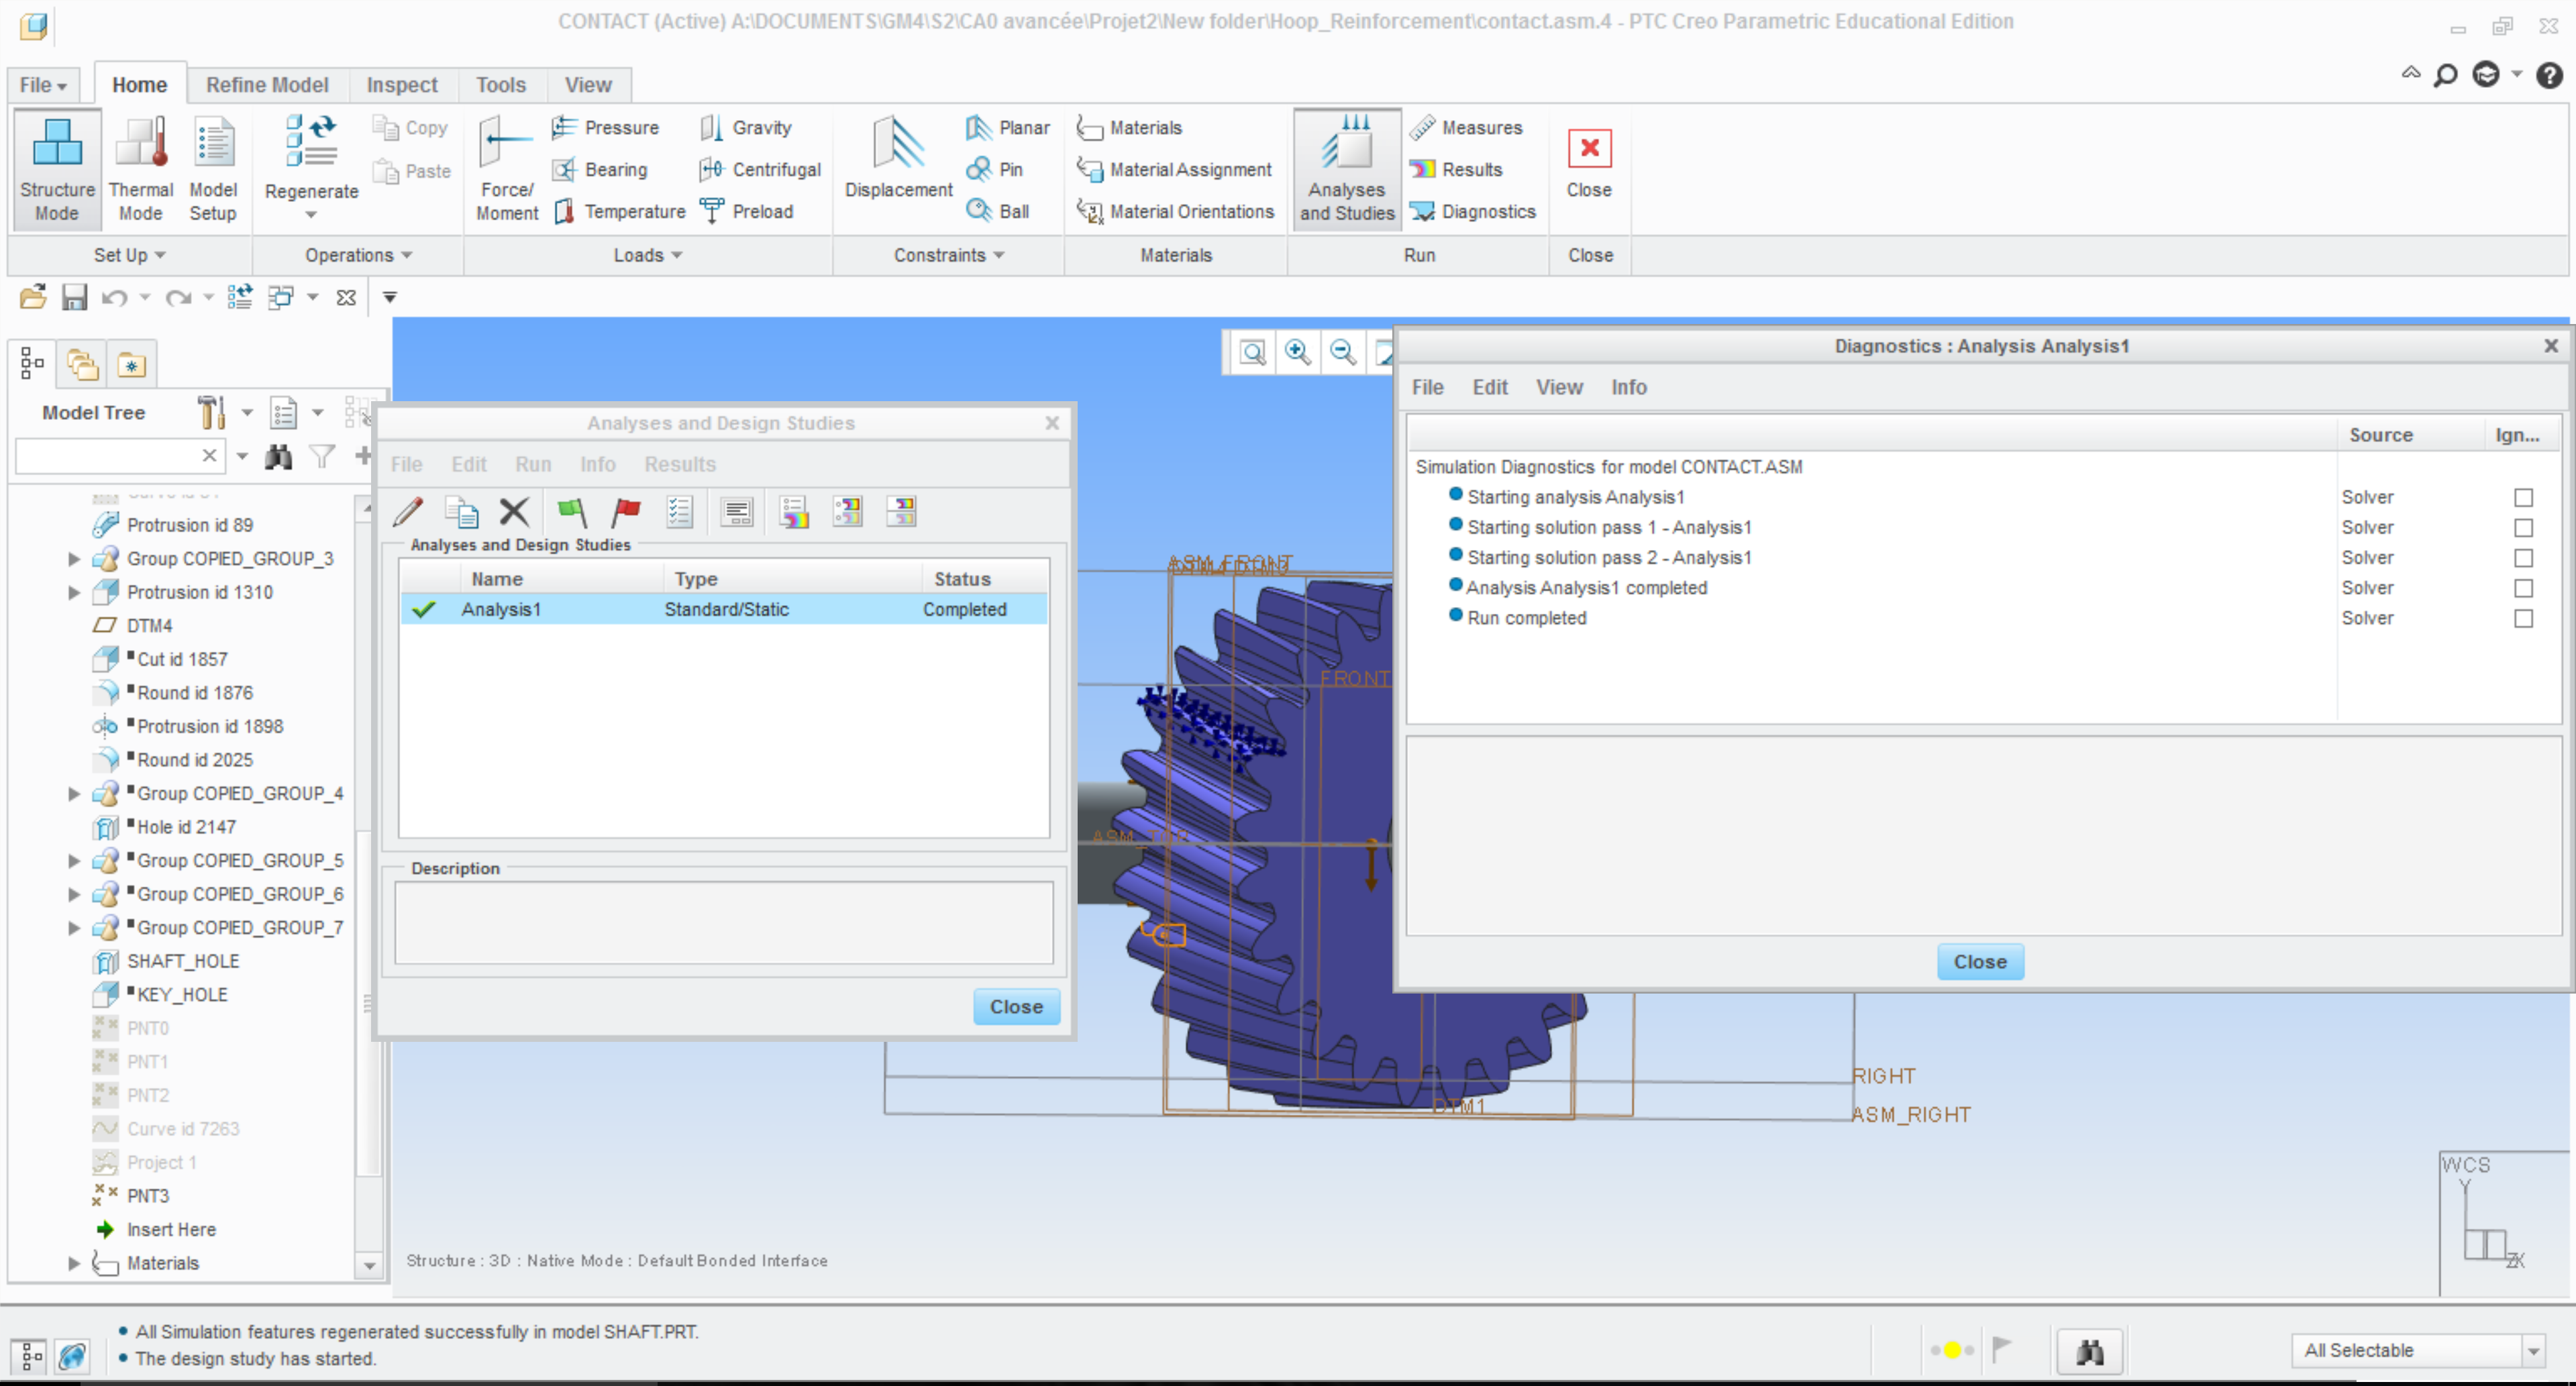Viewport: 2576px width, 1386px height.
Task: Add a Gravity load
Action: [746, 127]
